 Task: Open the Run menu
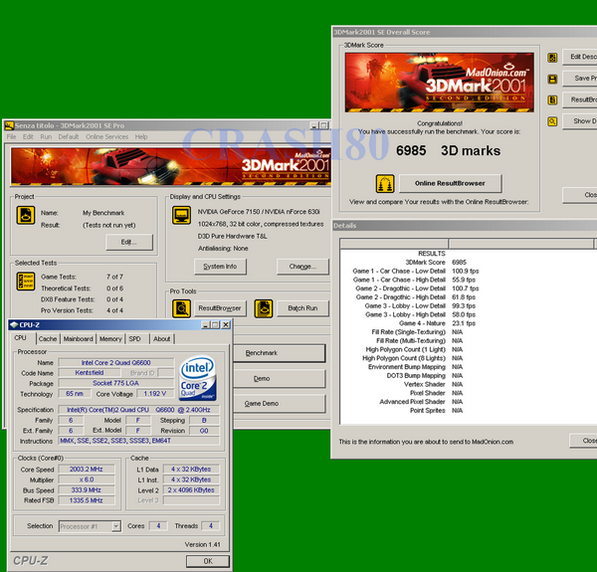pyautogui.click(x=46, y=136)
